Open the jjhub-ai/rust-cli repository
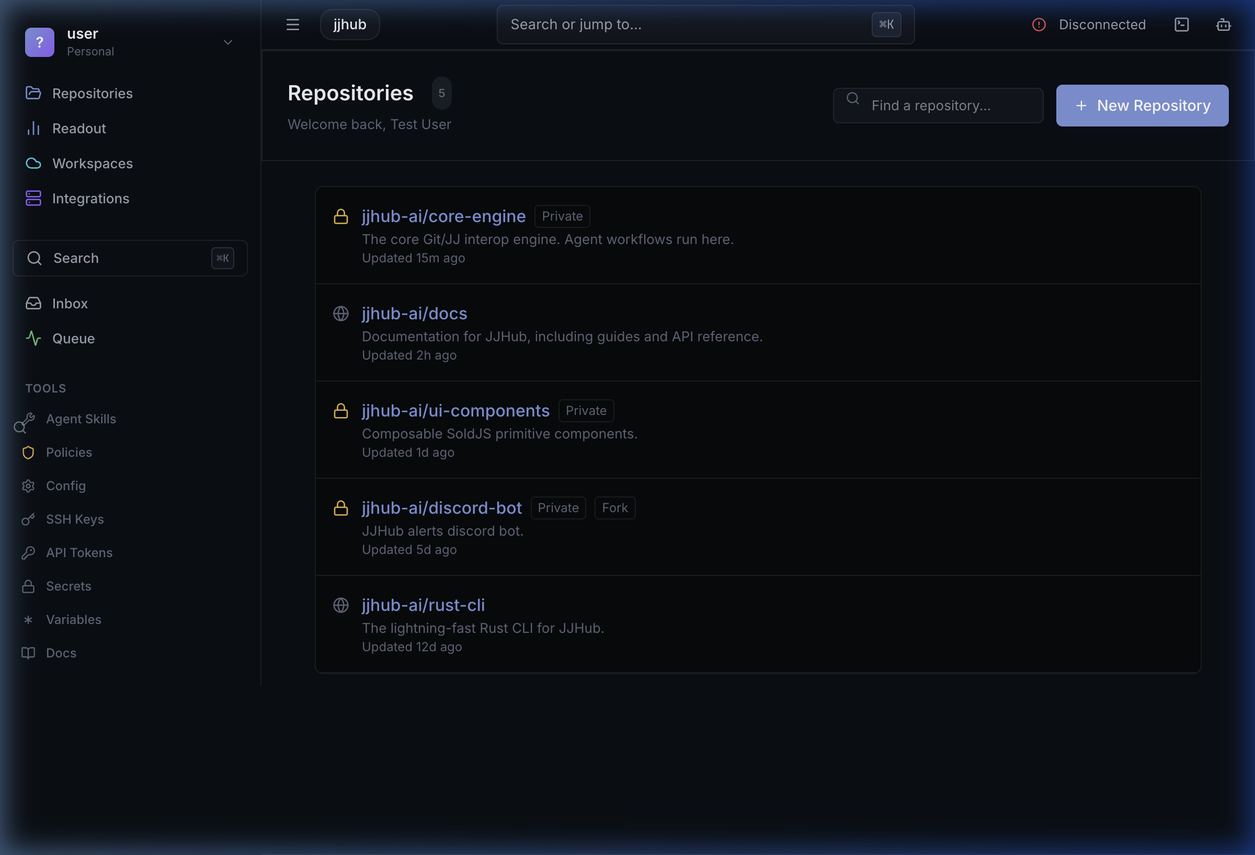 click(x=424, y=605)
